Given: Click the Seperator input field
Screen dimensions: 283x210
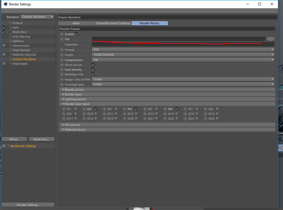Looking at the screenshot, I should coord(183,45).
